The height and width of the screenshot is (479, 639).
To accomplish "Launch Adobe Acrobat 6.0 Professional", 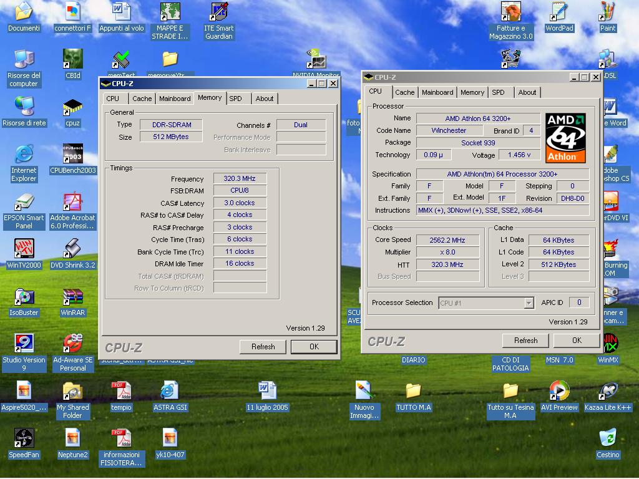I will pos(72,201).
